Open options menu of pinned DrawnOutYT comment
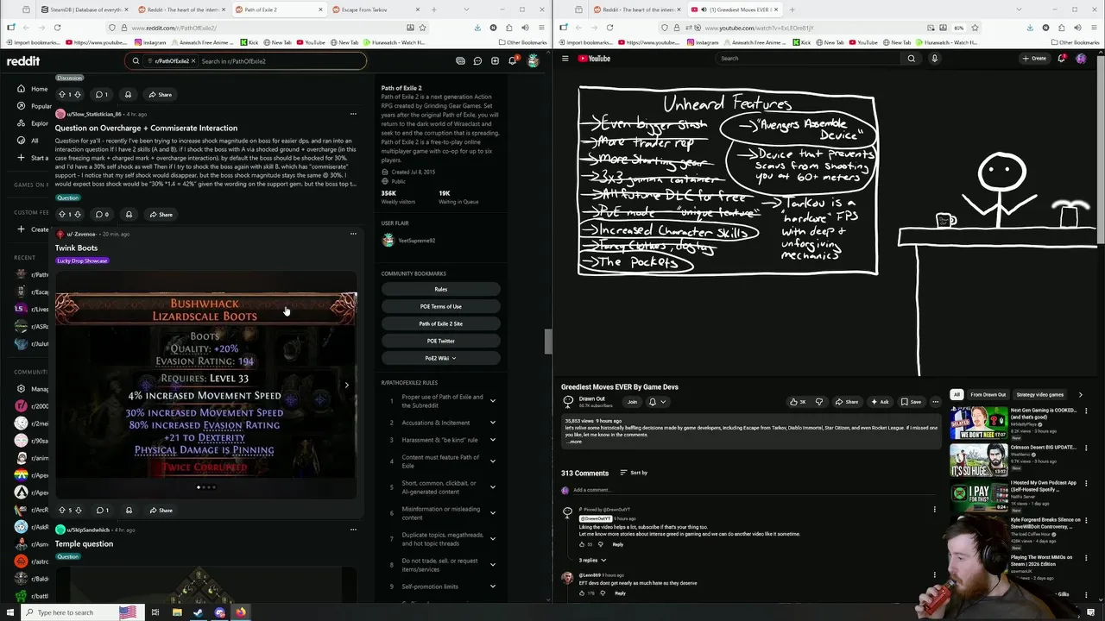 [x=934, y=510]
